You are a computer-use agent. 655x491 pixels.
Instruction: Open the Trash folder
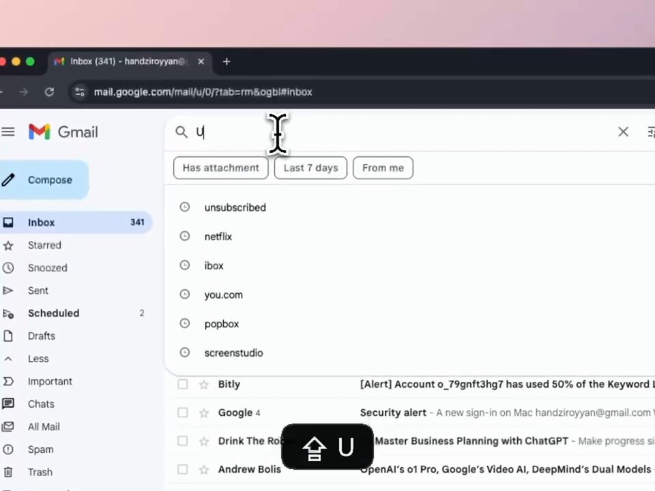point(40,472)
